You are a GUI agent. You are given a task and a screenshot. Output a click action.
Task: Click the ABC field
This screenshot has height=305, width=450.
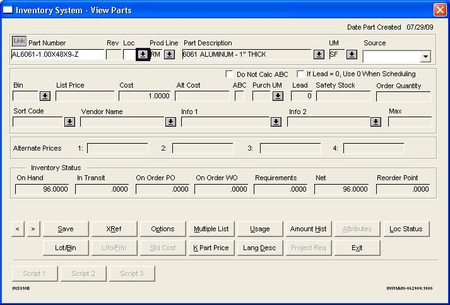tap(239, 96)
